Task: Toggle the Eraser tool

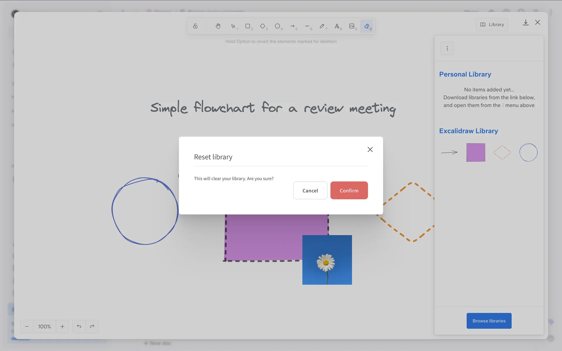Action: point(367,26)
